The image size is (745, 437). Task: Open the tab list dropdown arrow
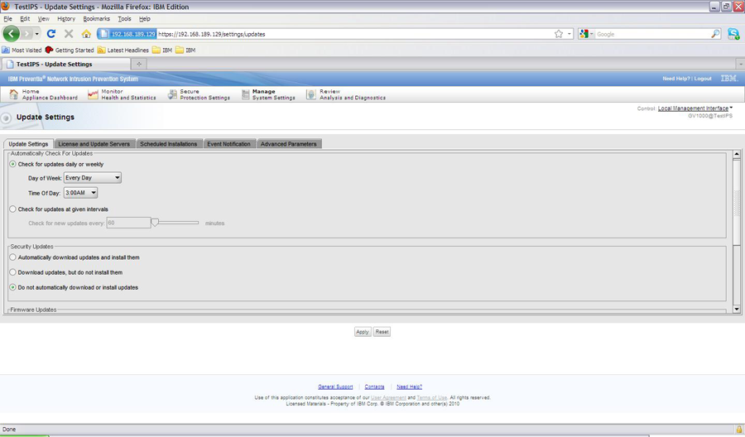tap(740, 64)
